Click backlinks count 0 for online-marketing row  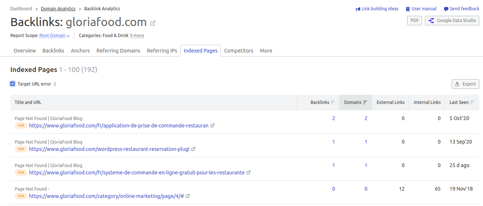click(x=334, y=189)
